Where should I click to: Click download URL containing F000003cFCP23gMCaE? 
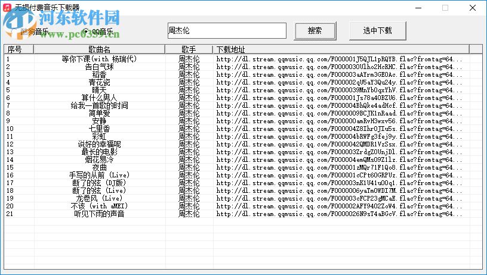[339, 198]
